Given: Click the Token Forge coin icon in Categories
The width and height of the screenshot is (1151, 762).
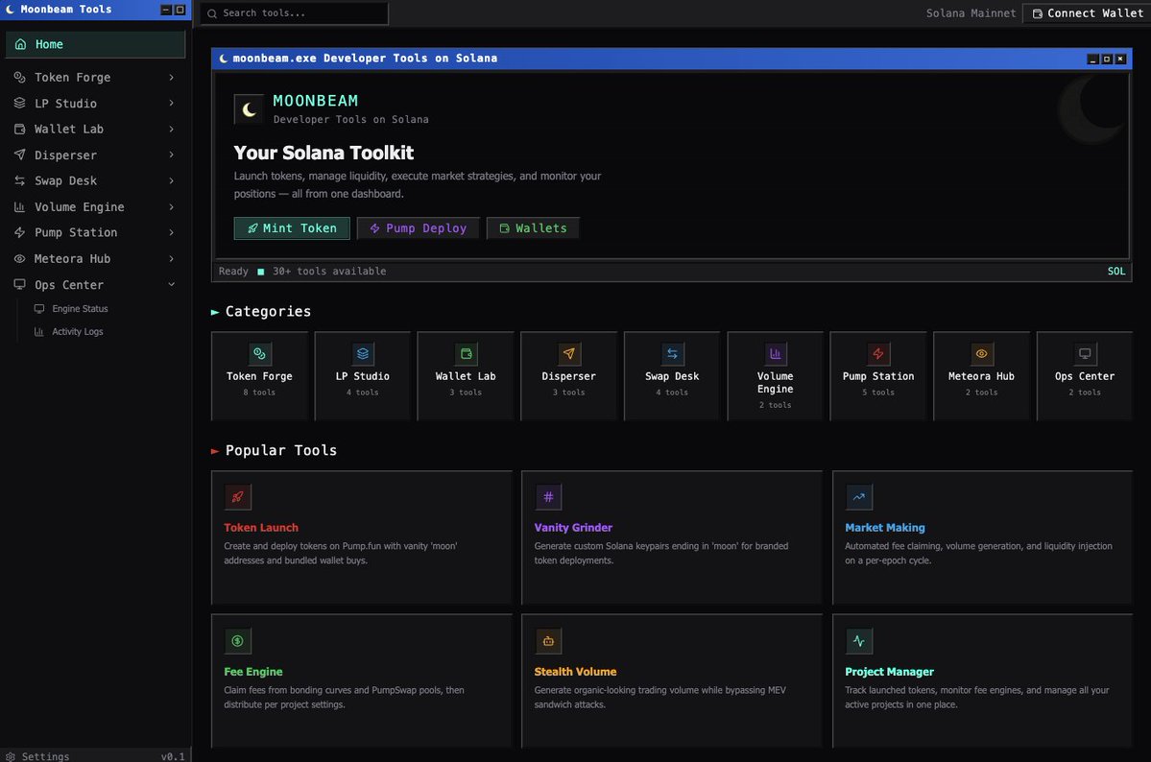Looking at the screenshot, I should click(259, 353).
